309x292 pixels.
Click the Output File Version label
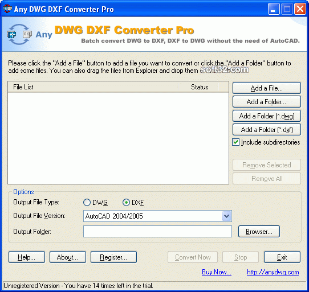39,216
